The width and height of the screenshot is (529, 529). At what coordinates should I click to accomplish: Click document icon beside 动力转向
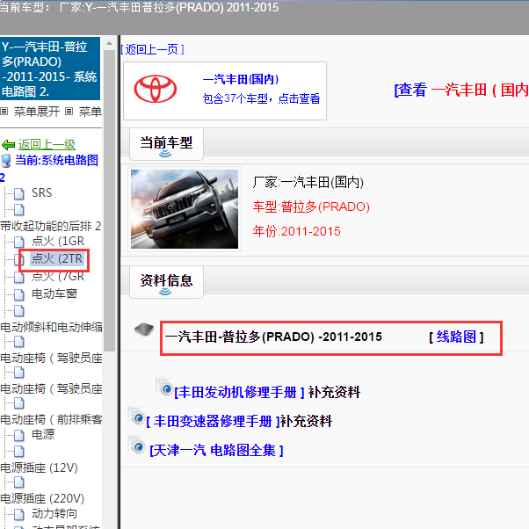19,514
